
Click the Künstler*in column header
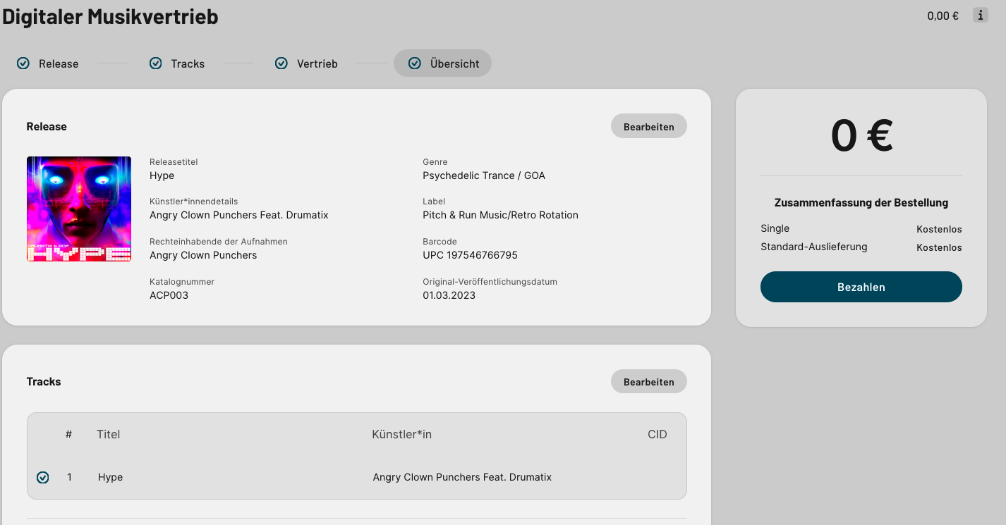click(x=401, y=434)
